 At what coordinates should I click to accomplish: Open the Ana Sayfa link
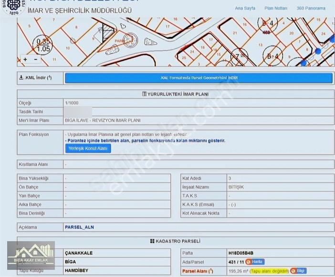click(x=245, y=8)
